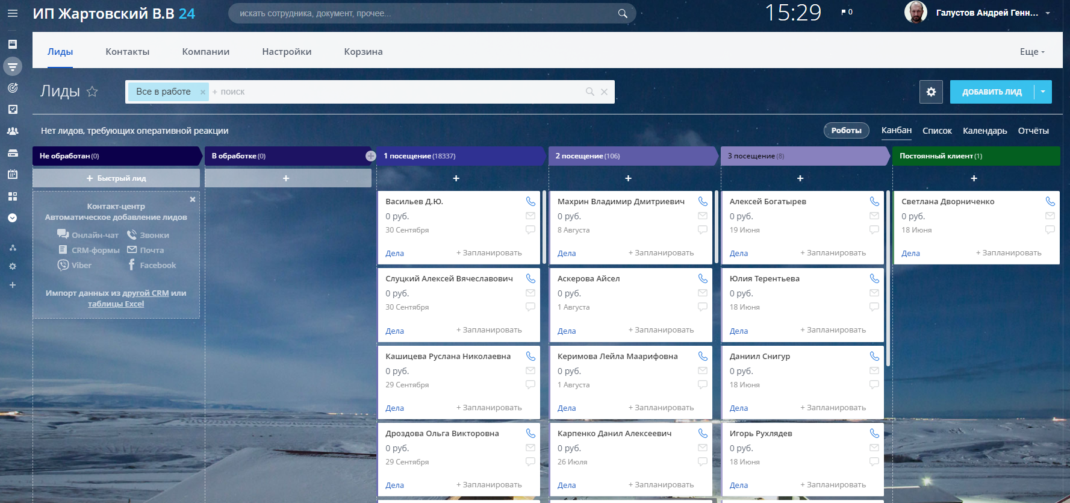Open chat icon for Даниил Снигур
This screenshot has width=1070, height=503.
[874, 384]
